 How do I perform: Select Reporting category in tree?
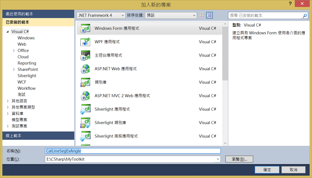[27, 63]
